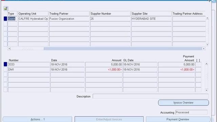Click the invoices table scroll down arrow
217x122 pixels.
(206, 90)
